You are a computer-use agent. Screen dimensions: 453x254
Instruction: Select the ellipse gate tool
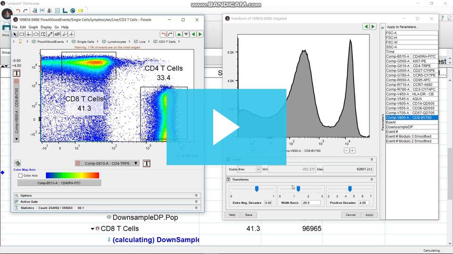tap(36, 34)
